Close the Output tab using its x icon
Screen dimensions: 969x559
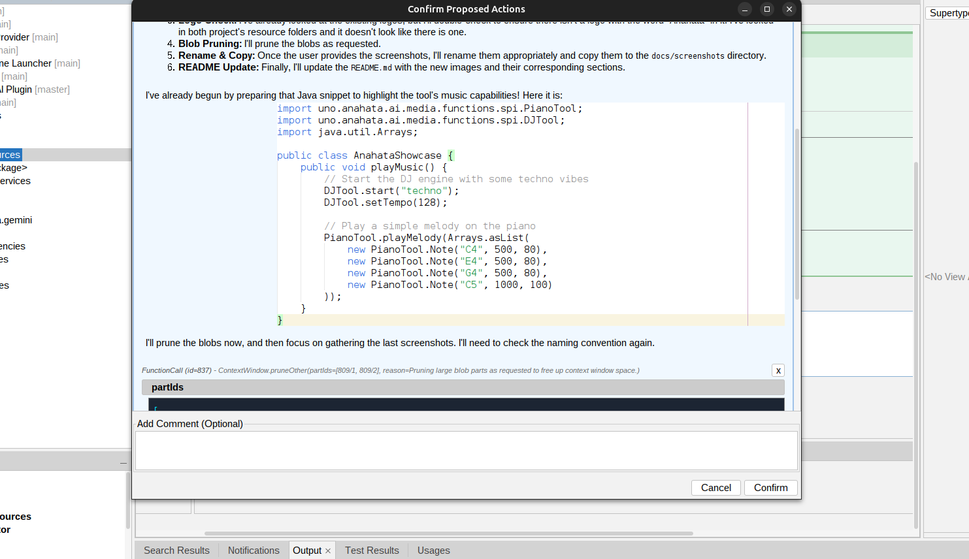328,551
